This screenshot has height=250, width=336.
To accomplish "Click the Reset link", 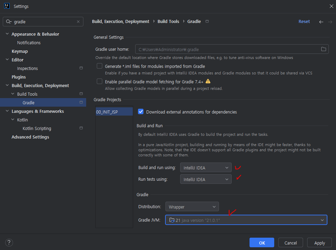I will point(304,21).
